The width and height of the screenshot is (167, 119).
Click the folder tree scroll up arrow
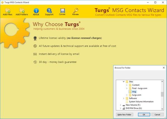[x=162, y=82]
